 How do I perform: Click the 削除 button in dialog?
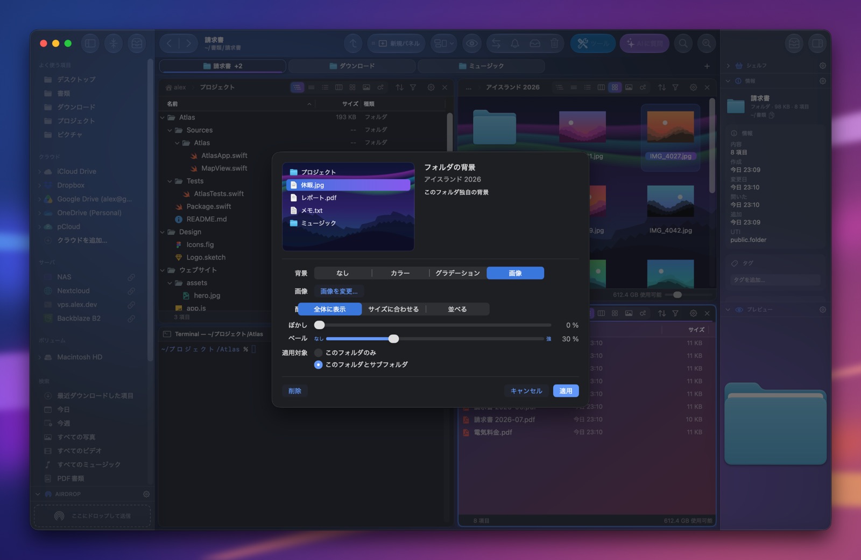click(x=295, y=391)
